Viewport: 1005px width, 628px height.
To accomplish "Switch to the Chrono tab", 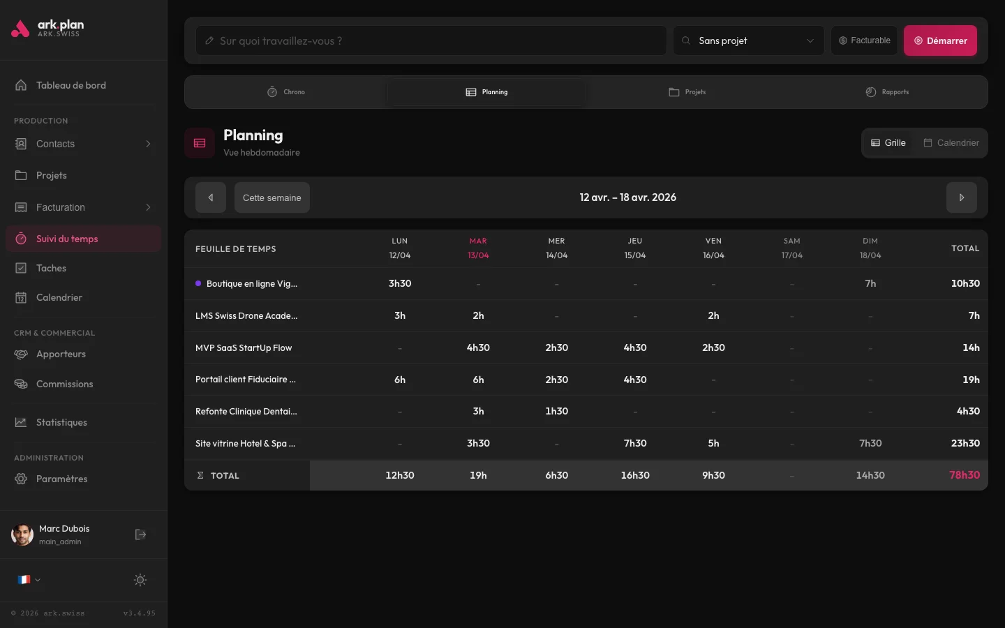I will coord(286,92).
